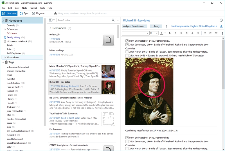This screenshot has width=225, height=151.
Task: Click the New Note button
Action: point(9,13)
